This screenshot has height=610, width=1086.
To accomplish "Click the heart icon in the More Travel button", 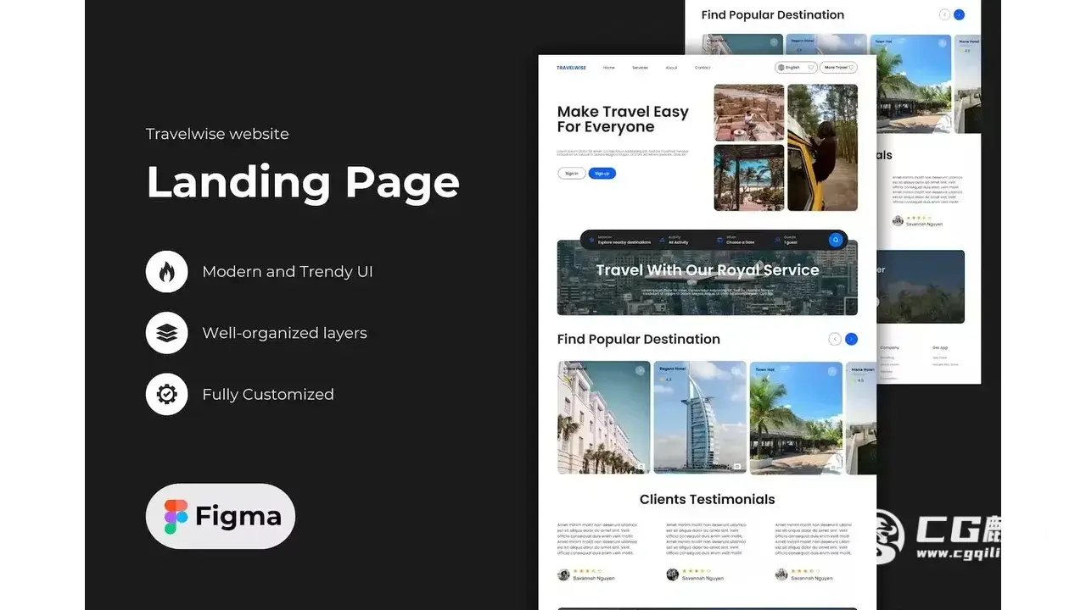I will [x=851, y=68].
